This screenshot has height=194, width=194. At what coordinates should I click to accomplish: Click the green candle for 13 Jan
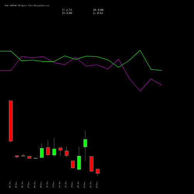coord(54,152)
